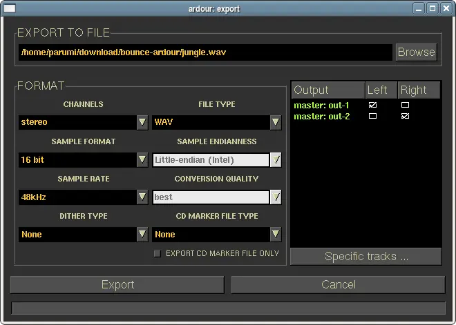This screenshot has height=325, width=456.
Task: Open the Browse file chooser
Action: click(x=416, y=52)
